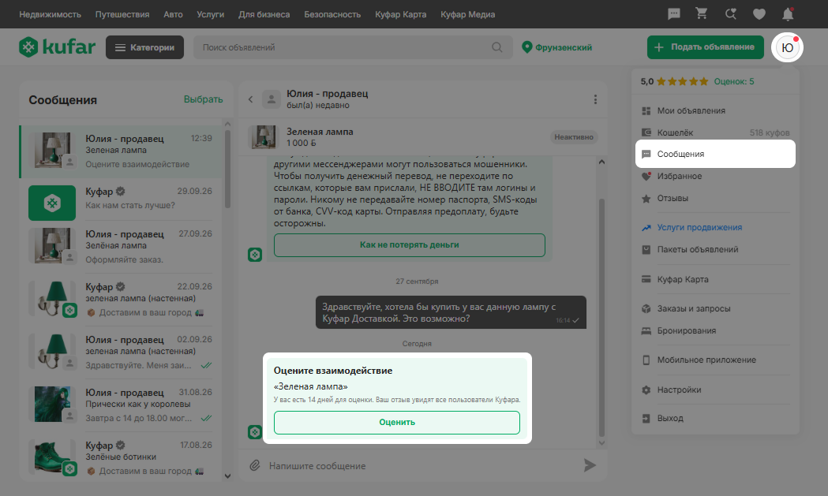The width and height of the screenshot is (828, 496).
Task: Click the Как не потерять деньги button
Action: (409, 244)
